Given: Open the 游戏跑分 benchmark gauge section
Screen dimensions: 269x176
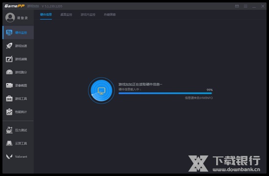Looking at the screenshot, I should pyautogui.click(x=18, y=72).
